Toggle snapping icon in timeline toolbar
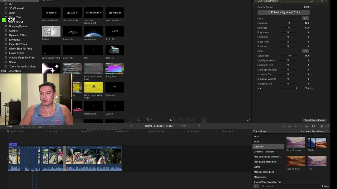 (x=306, y=126)
